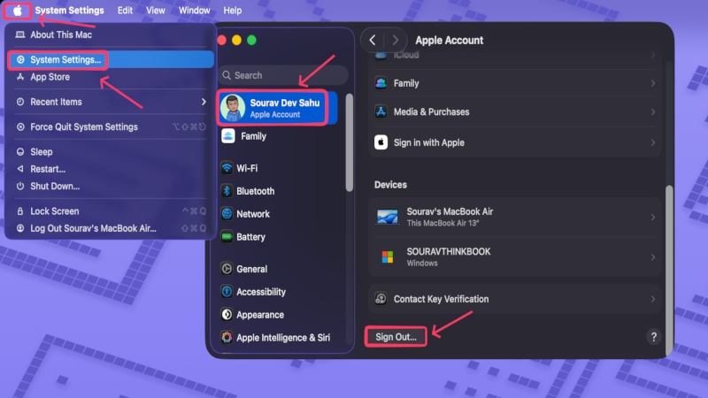Viewport: 708px width, 398px height.
Task: Click the Sign in with Apple icon
Action: [381, 142]
